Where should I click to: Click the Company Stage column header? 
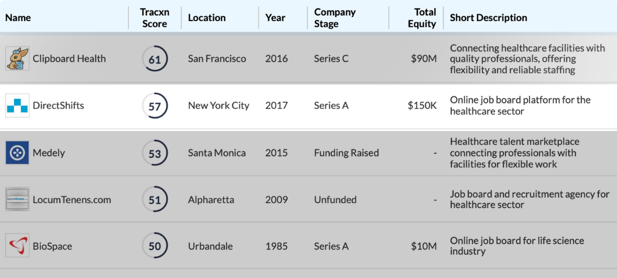tap(335, 18)
